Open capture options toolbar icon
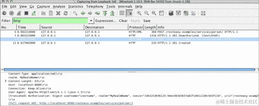 pos(11,13)
